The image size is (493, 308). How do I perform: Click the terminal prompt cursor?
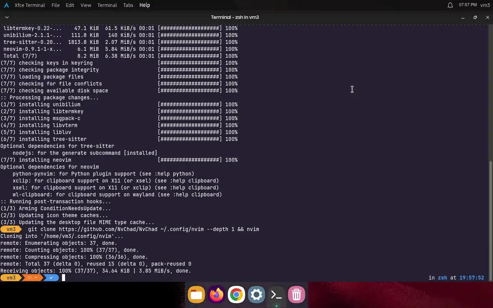[64, 278]
